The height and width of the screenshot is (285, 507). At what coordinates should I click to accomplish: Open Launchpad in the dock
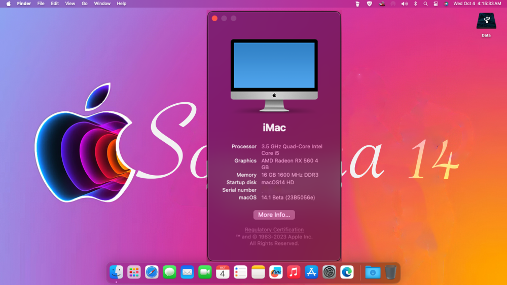pos(134,272)
